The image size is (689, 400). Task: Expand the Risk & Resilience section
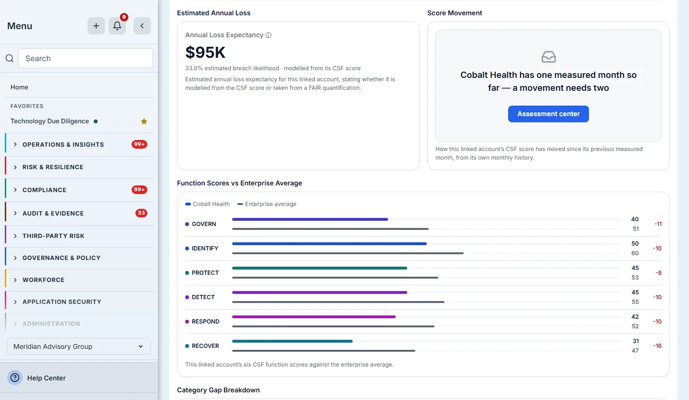tap(79, 167)
